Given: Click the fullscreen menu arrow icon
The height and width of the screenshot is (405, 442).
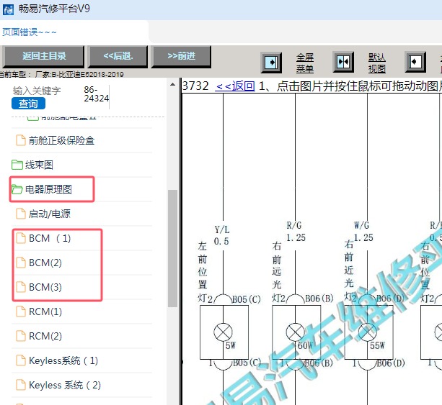Looking at the screenshot, I should tap(271, 62).
